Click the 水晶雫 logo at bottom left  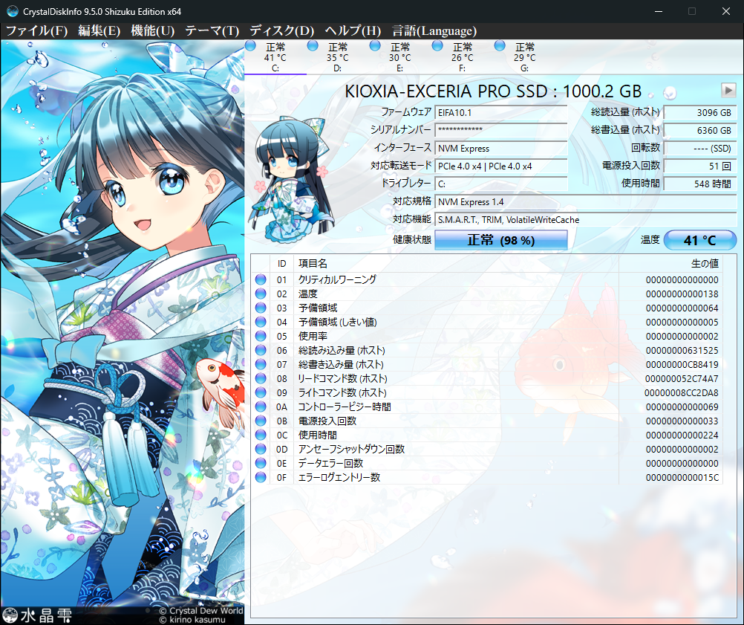point(37,615)
